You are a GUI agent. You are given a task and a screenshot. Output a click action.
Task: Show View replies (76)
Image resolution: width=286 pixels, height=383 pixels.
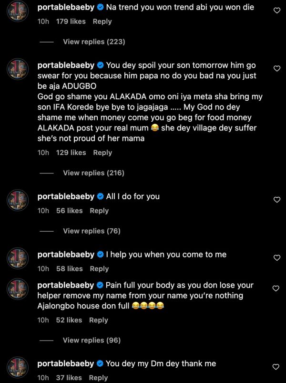[x=92, y=231]
